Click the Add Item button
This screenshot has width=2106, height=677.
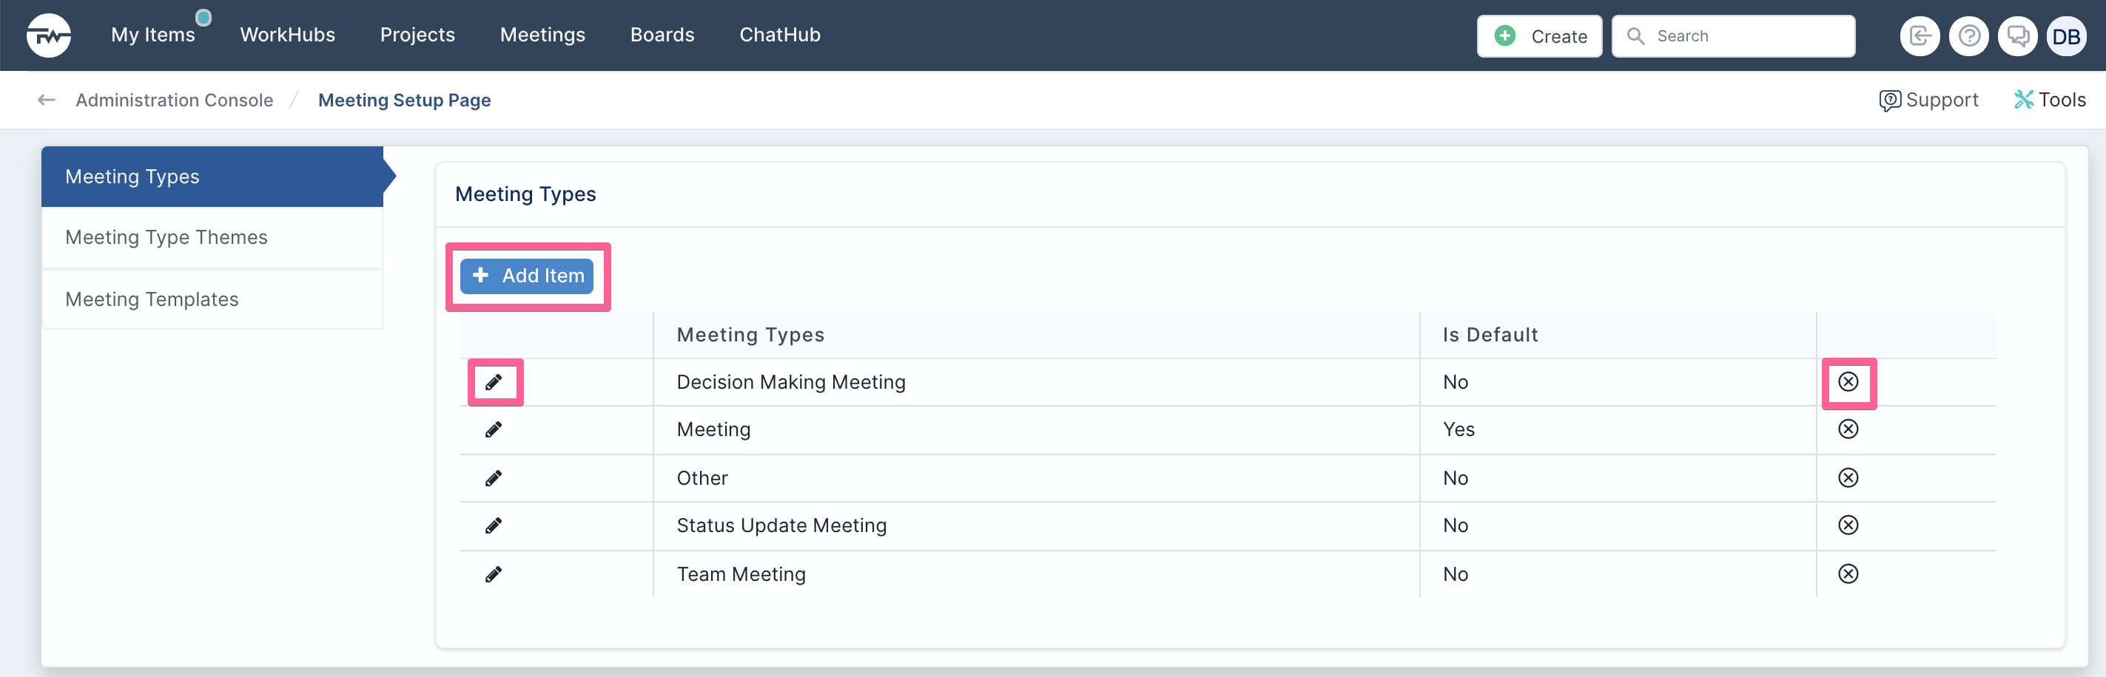click(528, 276)
